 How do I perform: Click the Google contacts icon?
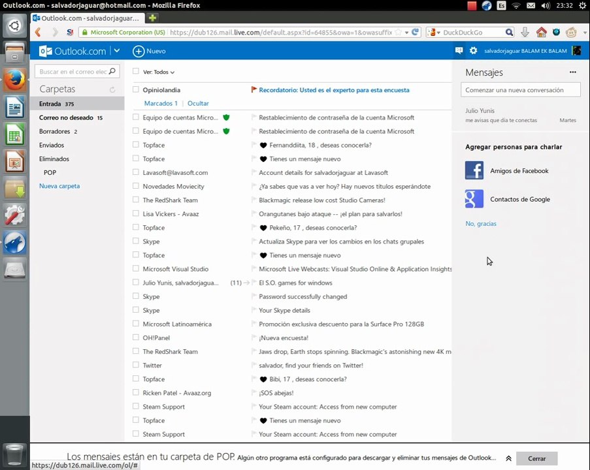(474, 199)
